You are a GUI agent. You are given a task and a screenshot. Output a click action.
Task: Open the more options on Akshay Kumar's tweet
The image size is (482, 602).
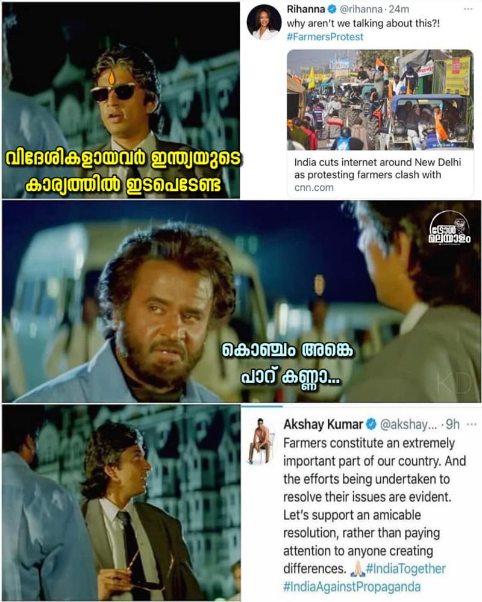coord(471,424)
